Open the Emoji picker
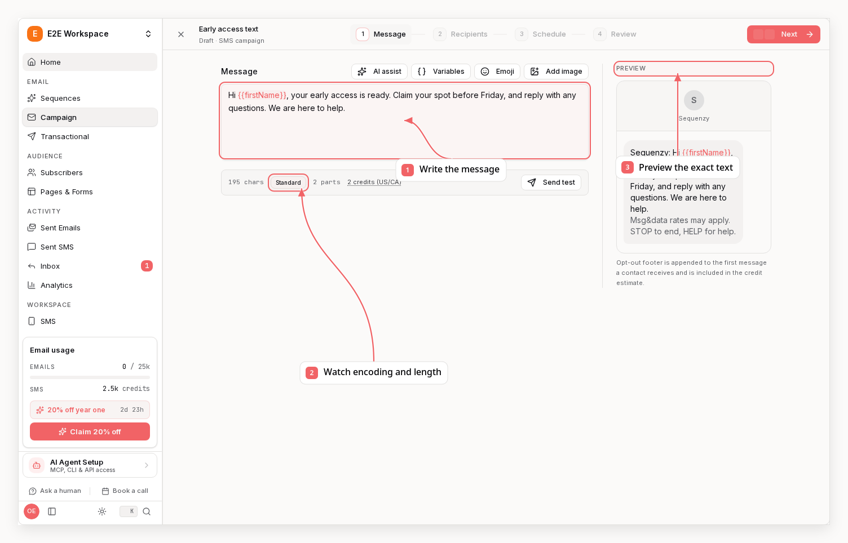Image resolution: width=848 pixels, height=543 pixels. click(x=497, y=72)
